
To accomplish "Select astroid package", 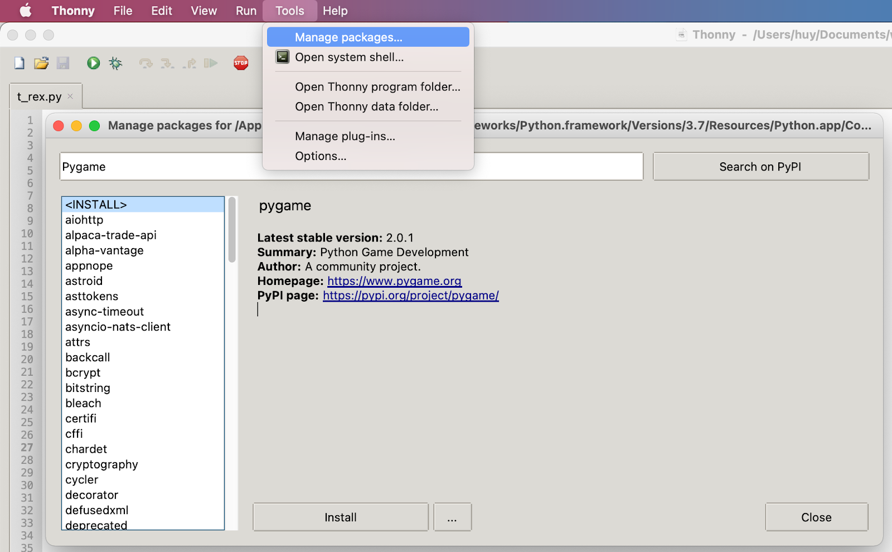I will [x=143, y=281].
